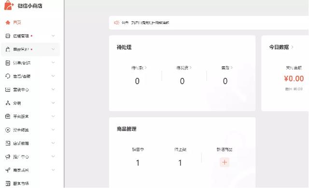Open the 订单/发货 menu label
Image resolution: width=309 pixels, height=188 pixels.
pyautogui.click(x=22, y=63)
